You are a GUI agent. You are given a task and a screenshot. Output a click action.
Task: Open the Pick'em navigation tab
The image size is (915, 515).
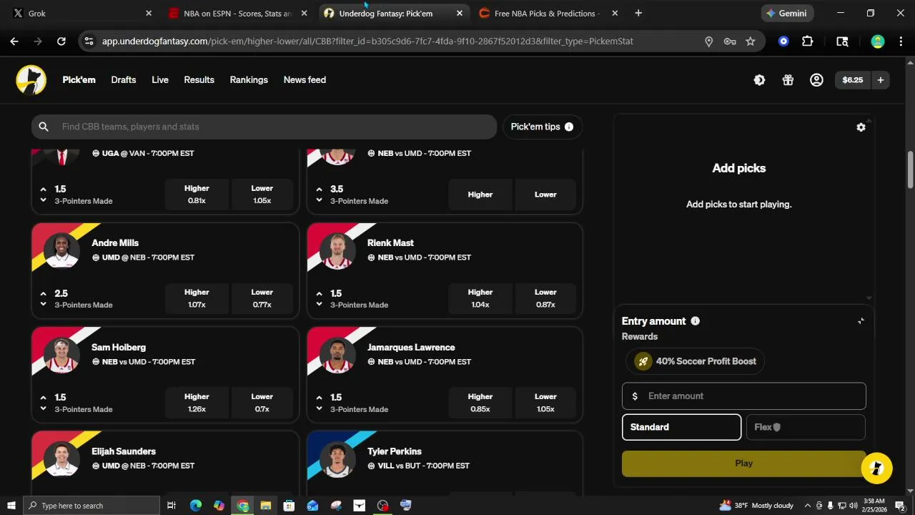[79, 80]
